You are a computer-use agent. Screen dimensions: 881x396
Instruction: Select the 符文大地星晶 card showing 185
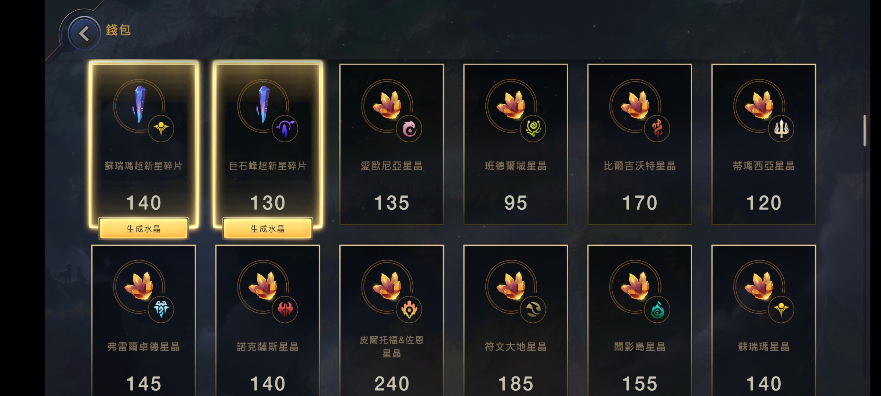pos(516,320)
